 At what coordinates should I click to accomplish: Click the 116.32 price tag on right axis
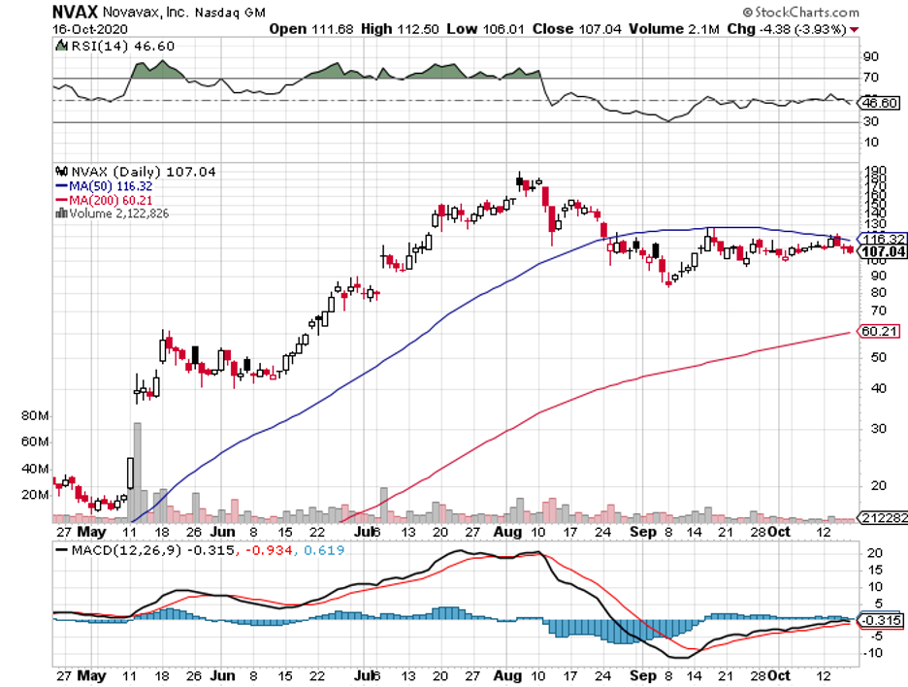point(882,238)
